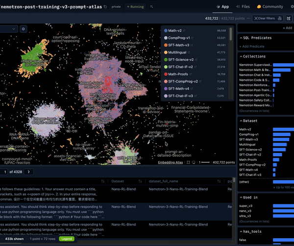
Task: Toggle the green Legend button
Action: pos(67,239)
